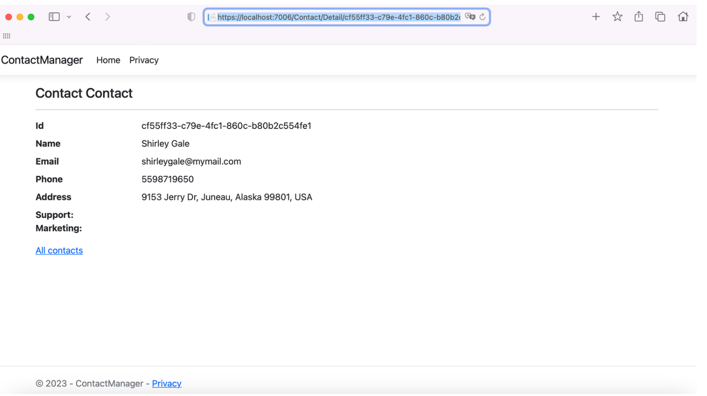Viewport: 707px width, 396px height.
Task: Expand the sidebar options chevron
Action: 69,17
